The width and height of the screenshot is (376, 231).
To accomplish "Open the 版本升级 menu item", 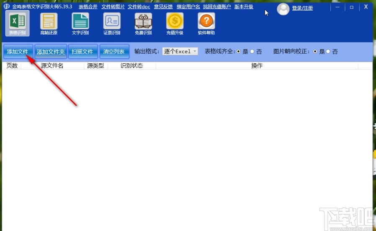I will pos(244,7).
